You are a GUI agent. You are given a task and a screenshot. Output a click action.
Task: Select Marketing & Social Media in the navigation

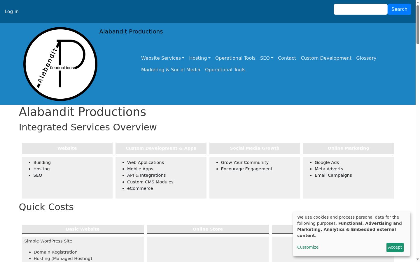pyautogui.click(x=171, y=70)
